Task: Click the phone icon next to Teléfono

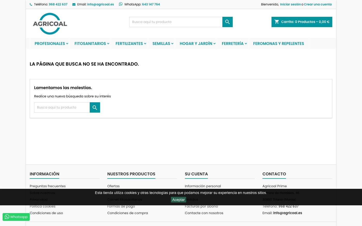Action: pyautogui.click(x=31, y=4)
